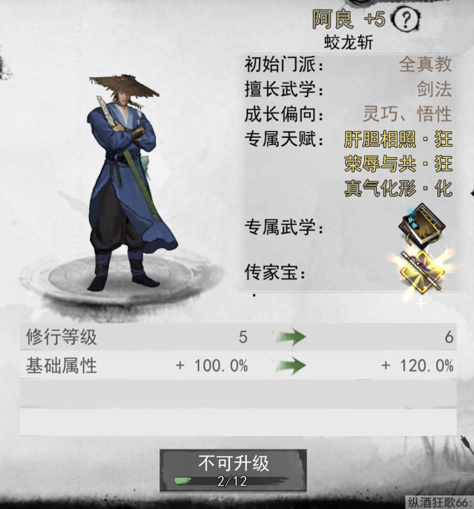Select the 修行等级 row

coord(238,336)
